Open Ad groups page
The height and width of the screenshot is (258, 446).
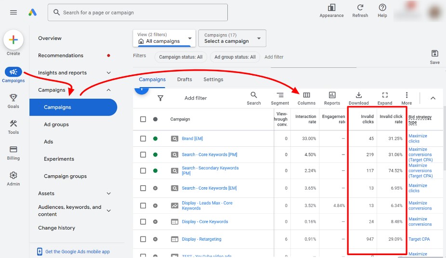[56, 125]
